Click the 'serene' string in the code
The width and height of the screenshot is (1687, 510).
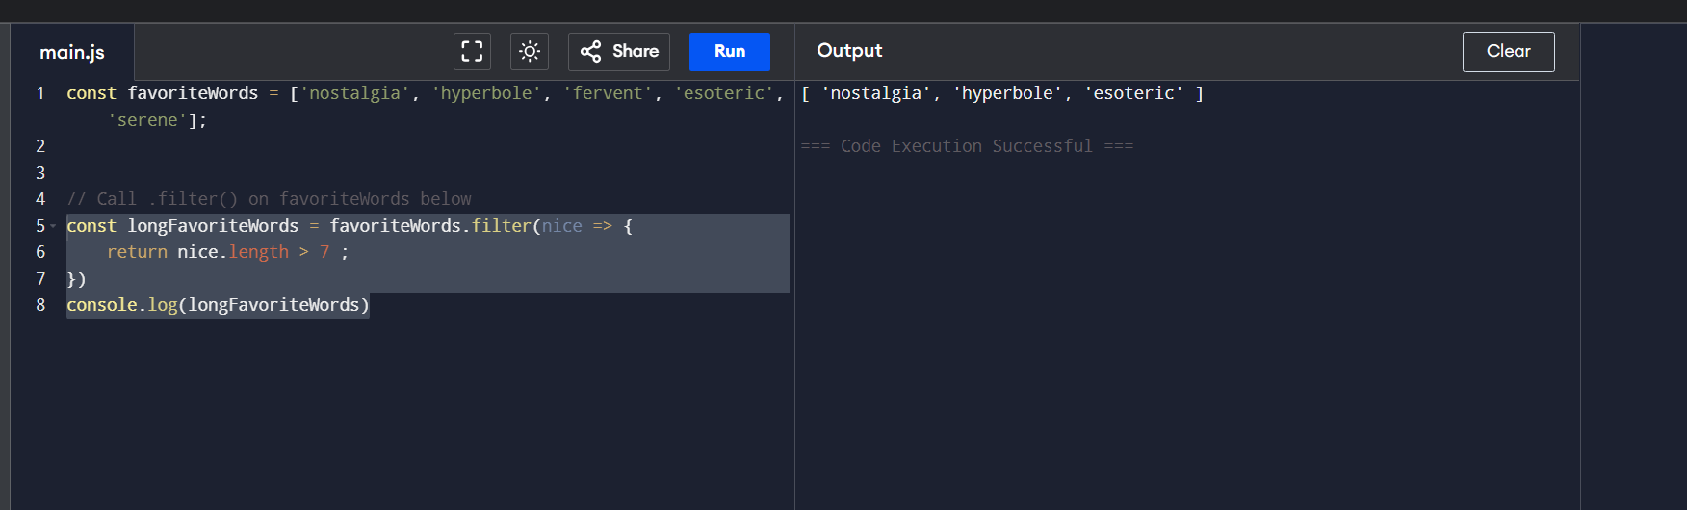pos(146,120)
